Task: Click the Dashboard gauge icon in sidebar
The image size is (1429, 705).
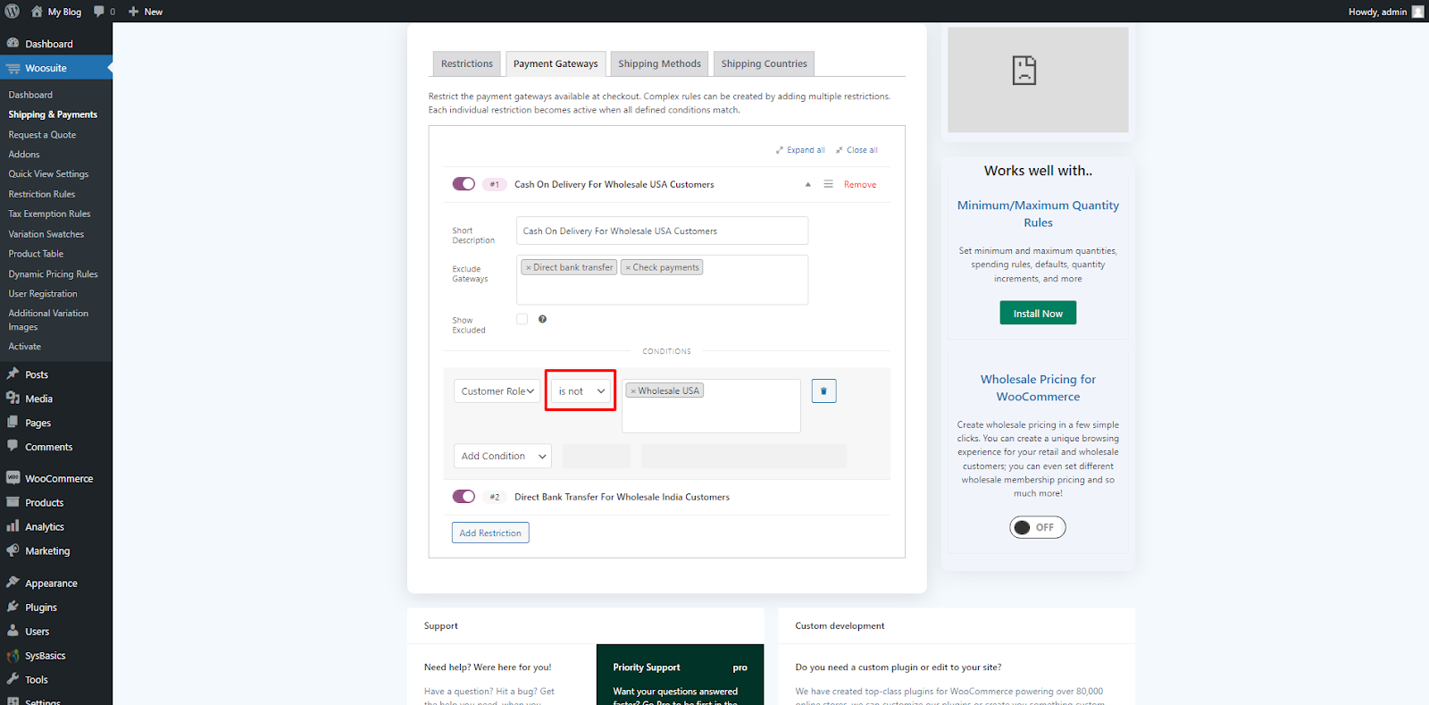Action: [x=13, y=43]
